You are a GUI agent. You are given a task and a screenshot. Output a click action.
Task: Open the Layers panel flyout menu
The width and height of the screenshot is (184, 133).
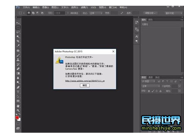(x=182, y=77)
